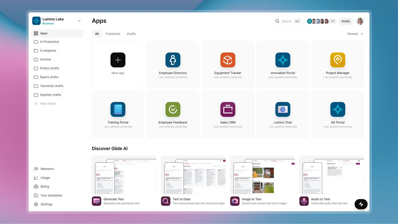398x224 pixels.
Task: Switch to the Published tab
Action: click(113, 34)
